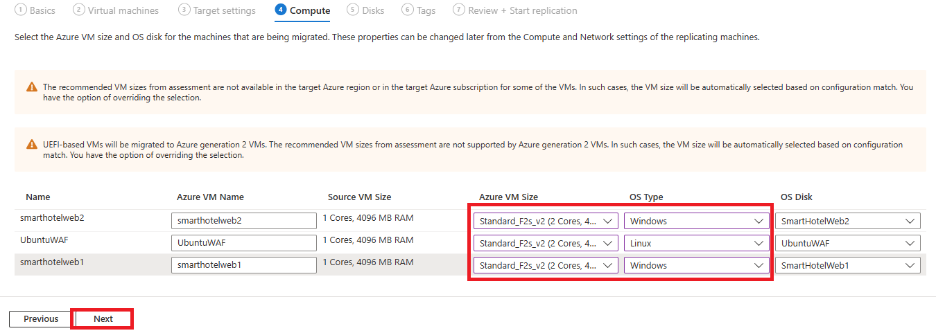Open the Disks step tab
936x333 pixels.
tap(366, 10)
